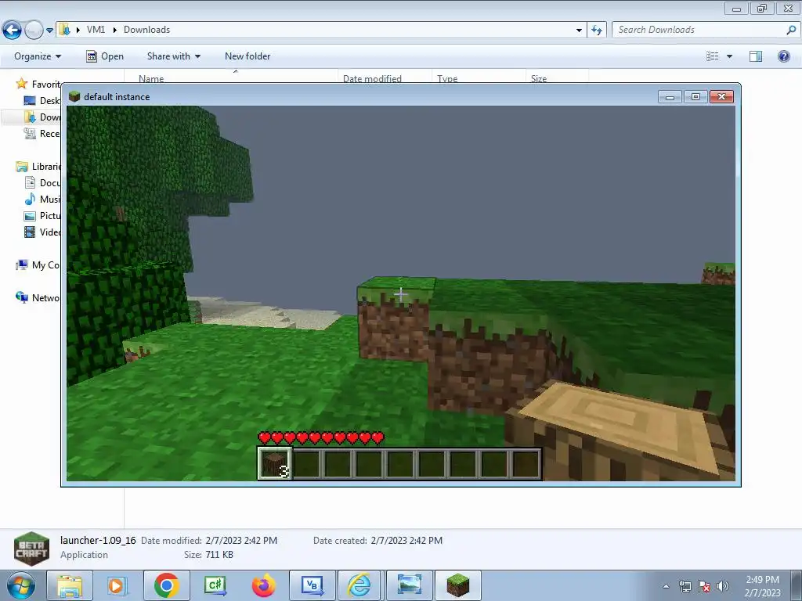This screenshot has width=802, height=601.
Task: Select Libraries in the navigation pane
Action: (x=38, y=166)
